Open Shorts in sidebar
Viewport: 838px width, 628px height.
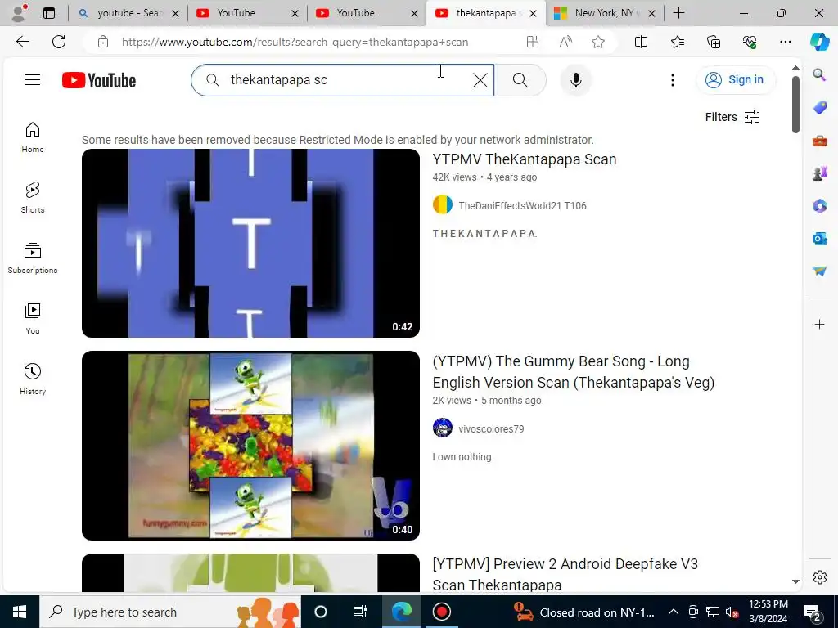[x=33, y=198]
